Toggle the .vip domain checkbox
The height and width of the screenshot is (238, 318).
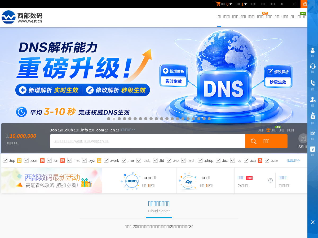(x=169, y=160)
